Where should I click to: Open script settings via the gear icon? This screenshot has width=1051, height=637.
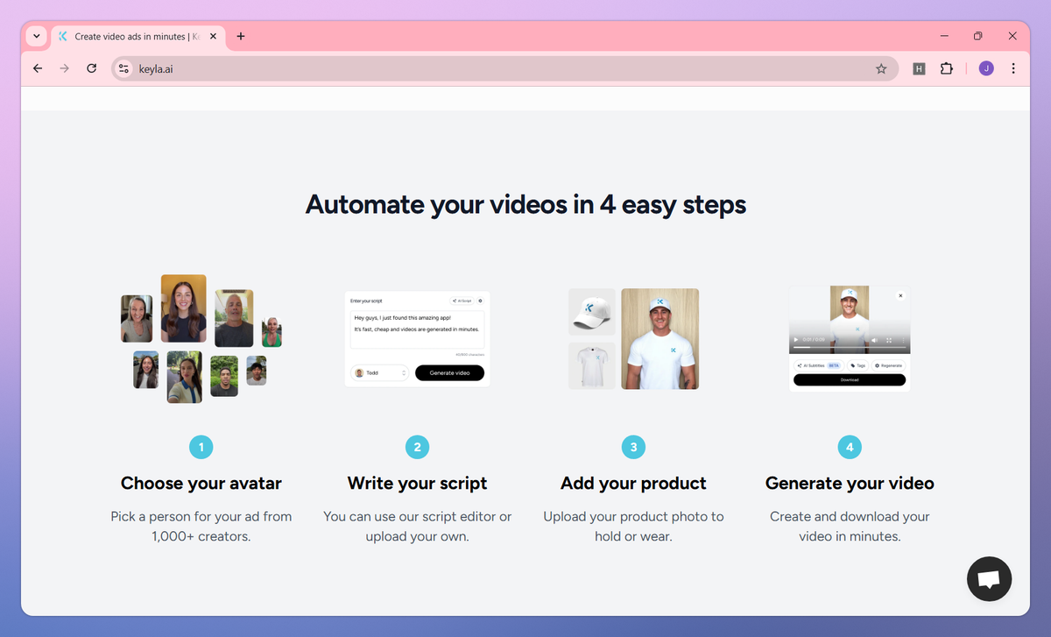pyautogui.click(x=481, y=301)
